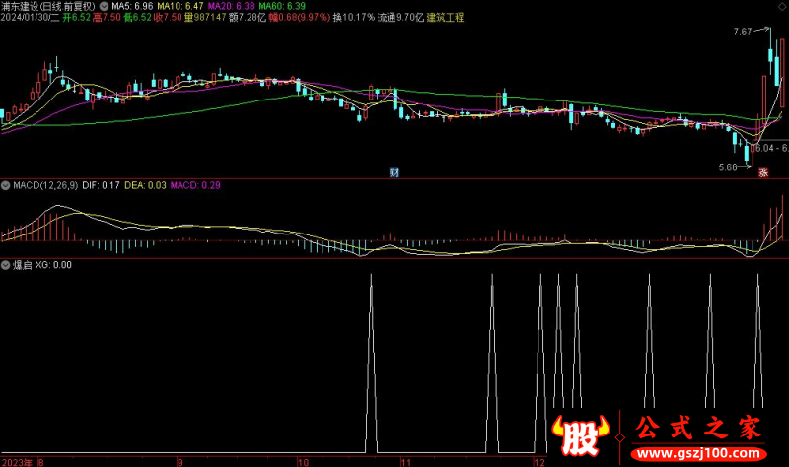Click the red 涨 limit-up marker
This screenshot has width=789, height=467.
click(x=762, y=172)
